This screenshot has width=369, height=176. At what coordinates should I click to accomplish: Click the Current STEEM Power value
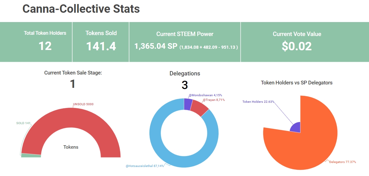click(156, 46)
